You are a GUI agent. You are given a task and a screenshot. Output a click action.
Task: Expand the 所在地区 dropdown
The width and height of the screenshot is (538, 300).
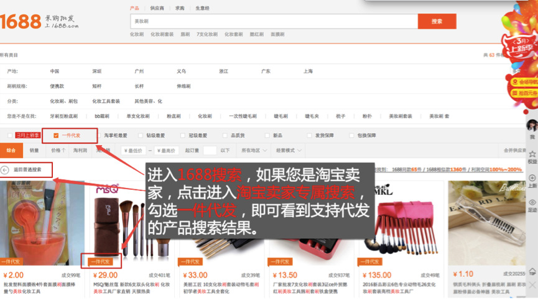pos(253,150)
